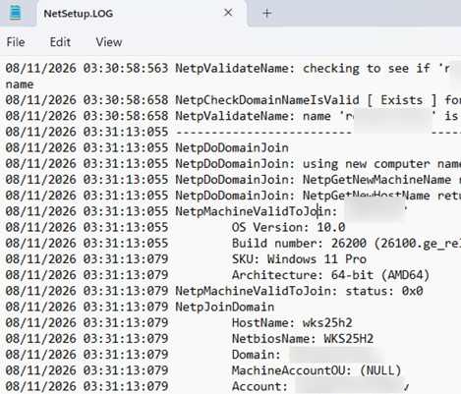Click 'Architecture: 64-bit (AMD64)' text

[x=330, y=275]
